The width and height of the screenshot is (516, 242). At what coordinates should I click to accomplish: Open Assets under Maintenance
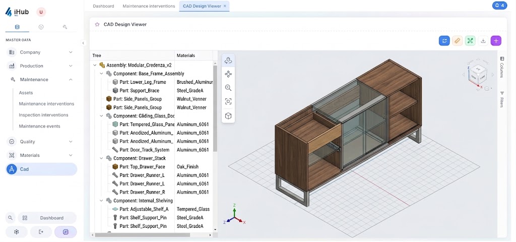pos(26,93)
